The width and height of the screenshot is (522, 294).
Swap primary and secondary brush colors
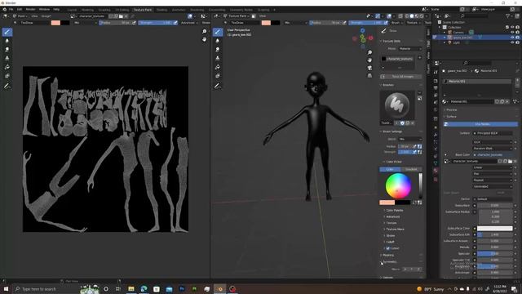[415, 203]
